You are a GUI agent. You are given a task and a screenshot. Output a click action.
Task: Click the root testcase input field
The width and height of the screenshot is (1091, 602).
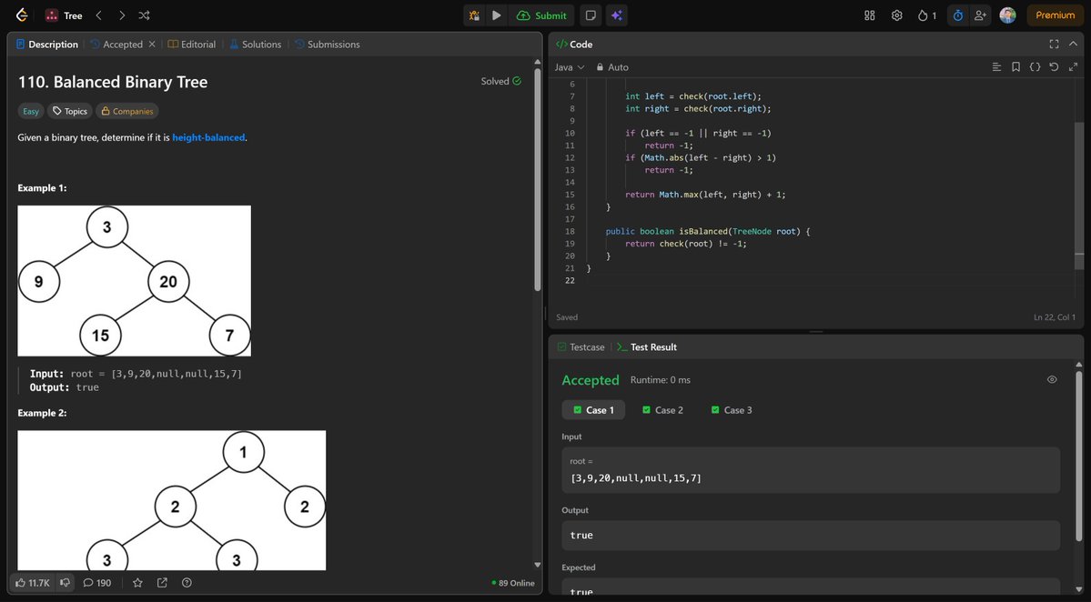(810, 470)
